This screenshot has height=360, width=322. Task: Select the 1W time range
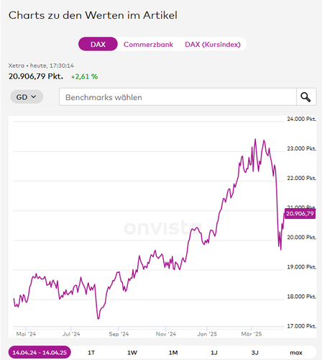[x=132, y=353]
